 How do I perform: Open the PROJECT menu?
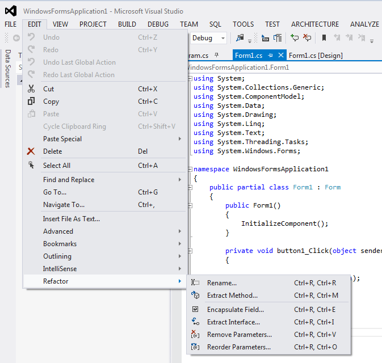(x=93, y=24)
